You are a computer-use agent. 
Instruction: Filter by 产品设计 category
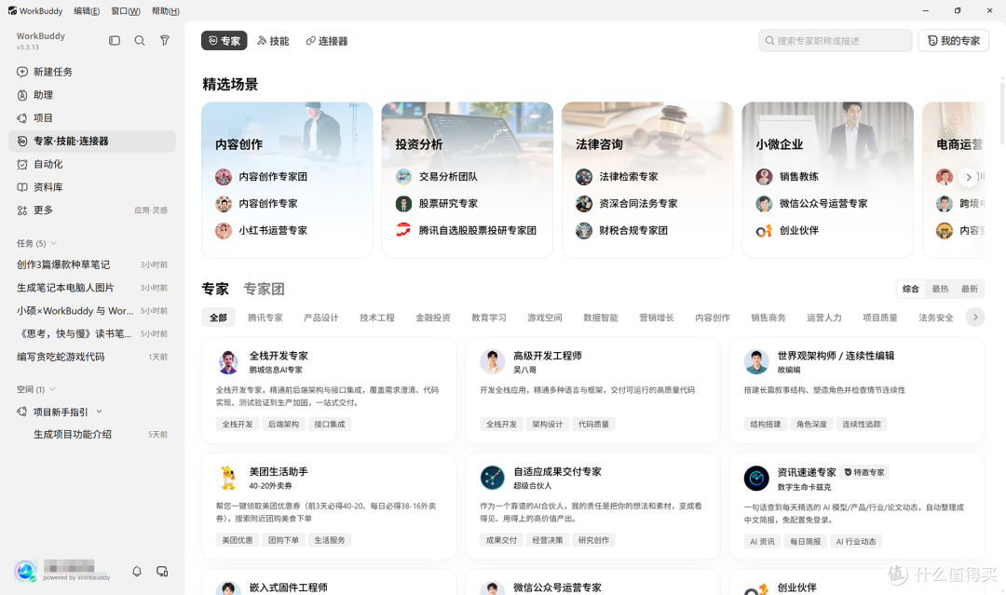[x=321, y=318]
